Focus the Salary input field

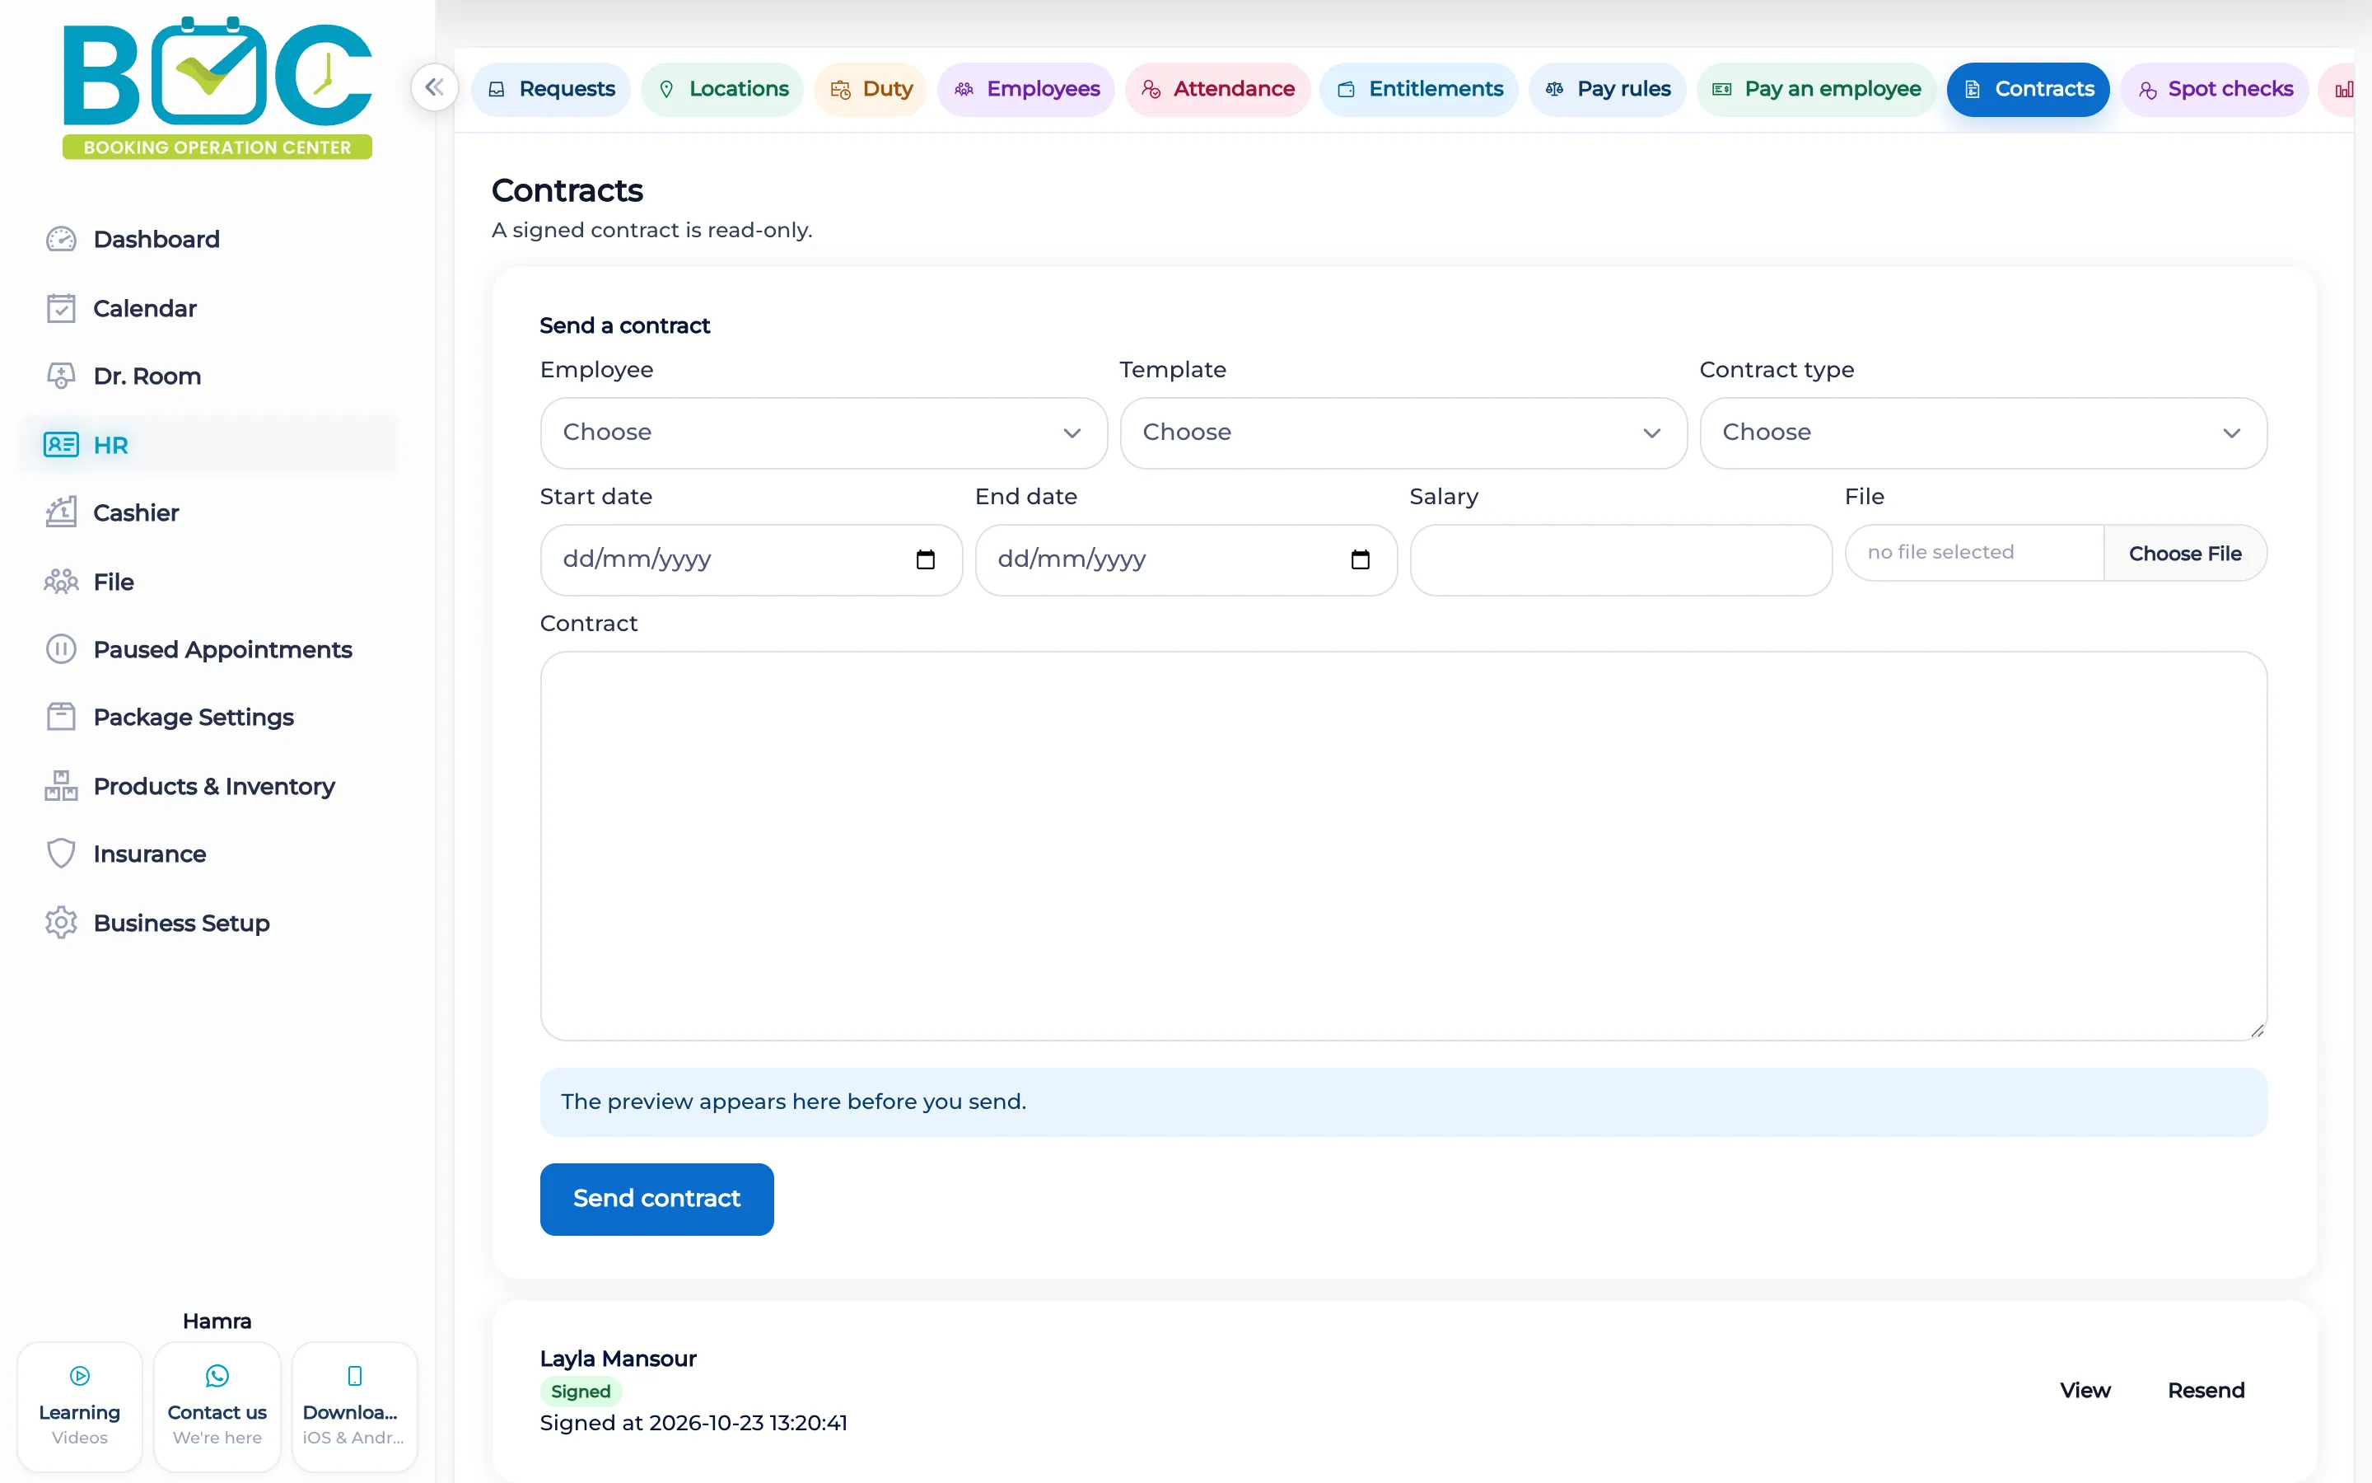1621,560
